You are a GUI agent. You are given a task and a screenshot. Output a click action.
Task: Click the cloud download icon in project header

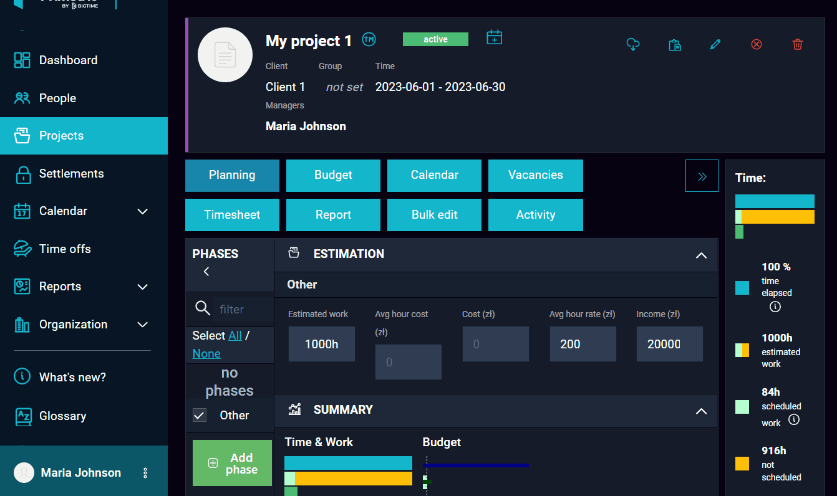[x=633, y=44]
